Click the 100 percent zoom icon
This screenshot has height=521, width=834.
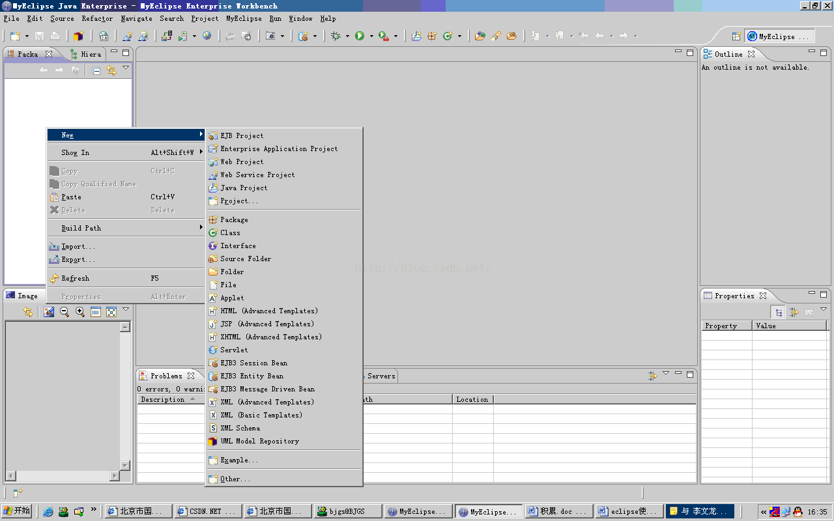click(96, 312)
